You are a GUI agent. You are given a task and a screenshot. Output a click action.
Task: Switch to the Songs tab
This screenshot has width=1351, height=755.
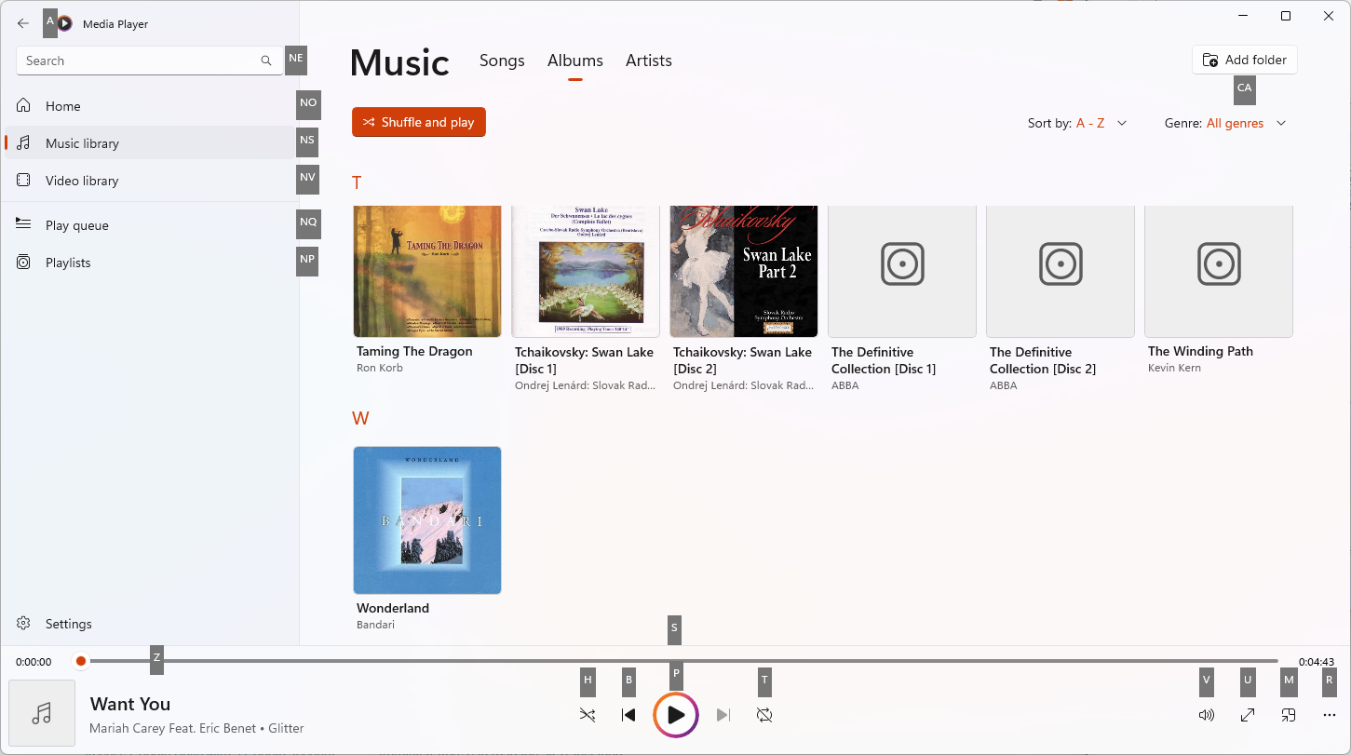[502, 61]
